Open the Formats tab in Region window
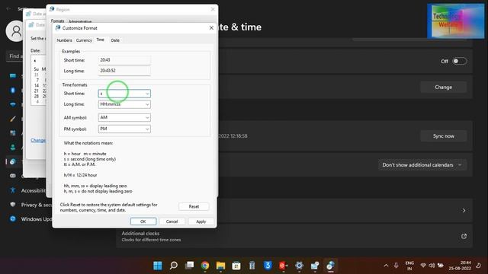 click(57, 21)
